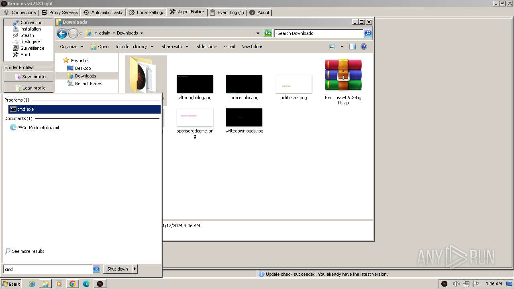Open the Stealth builder section
Viewport: 514px width, 289px height.
28,35
